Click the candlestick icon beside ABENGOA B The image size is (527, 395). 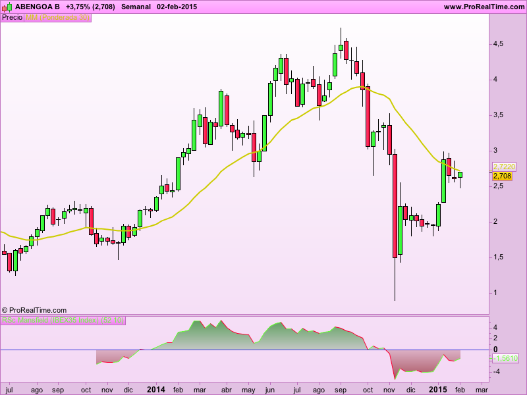click(7, 7)
